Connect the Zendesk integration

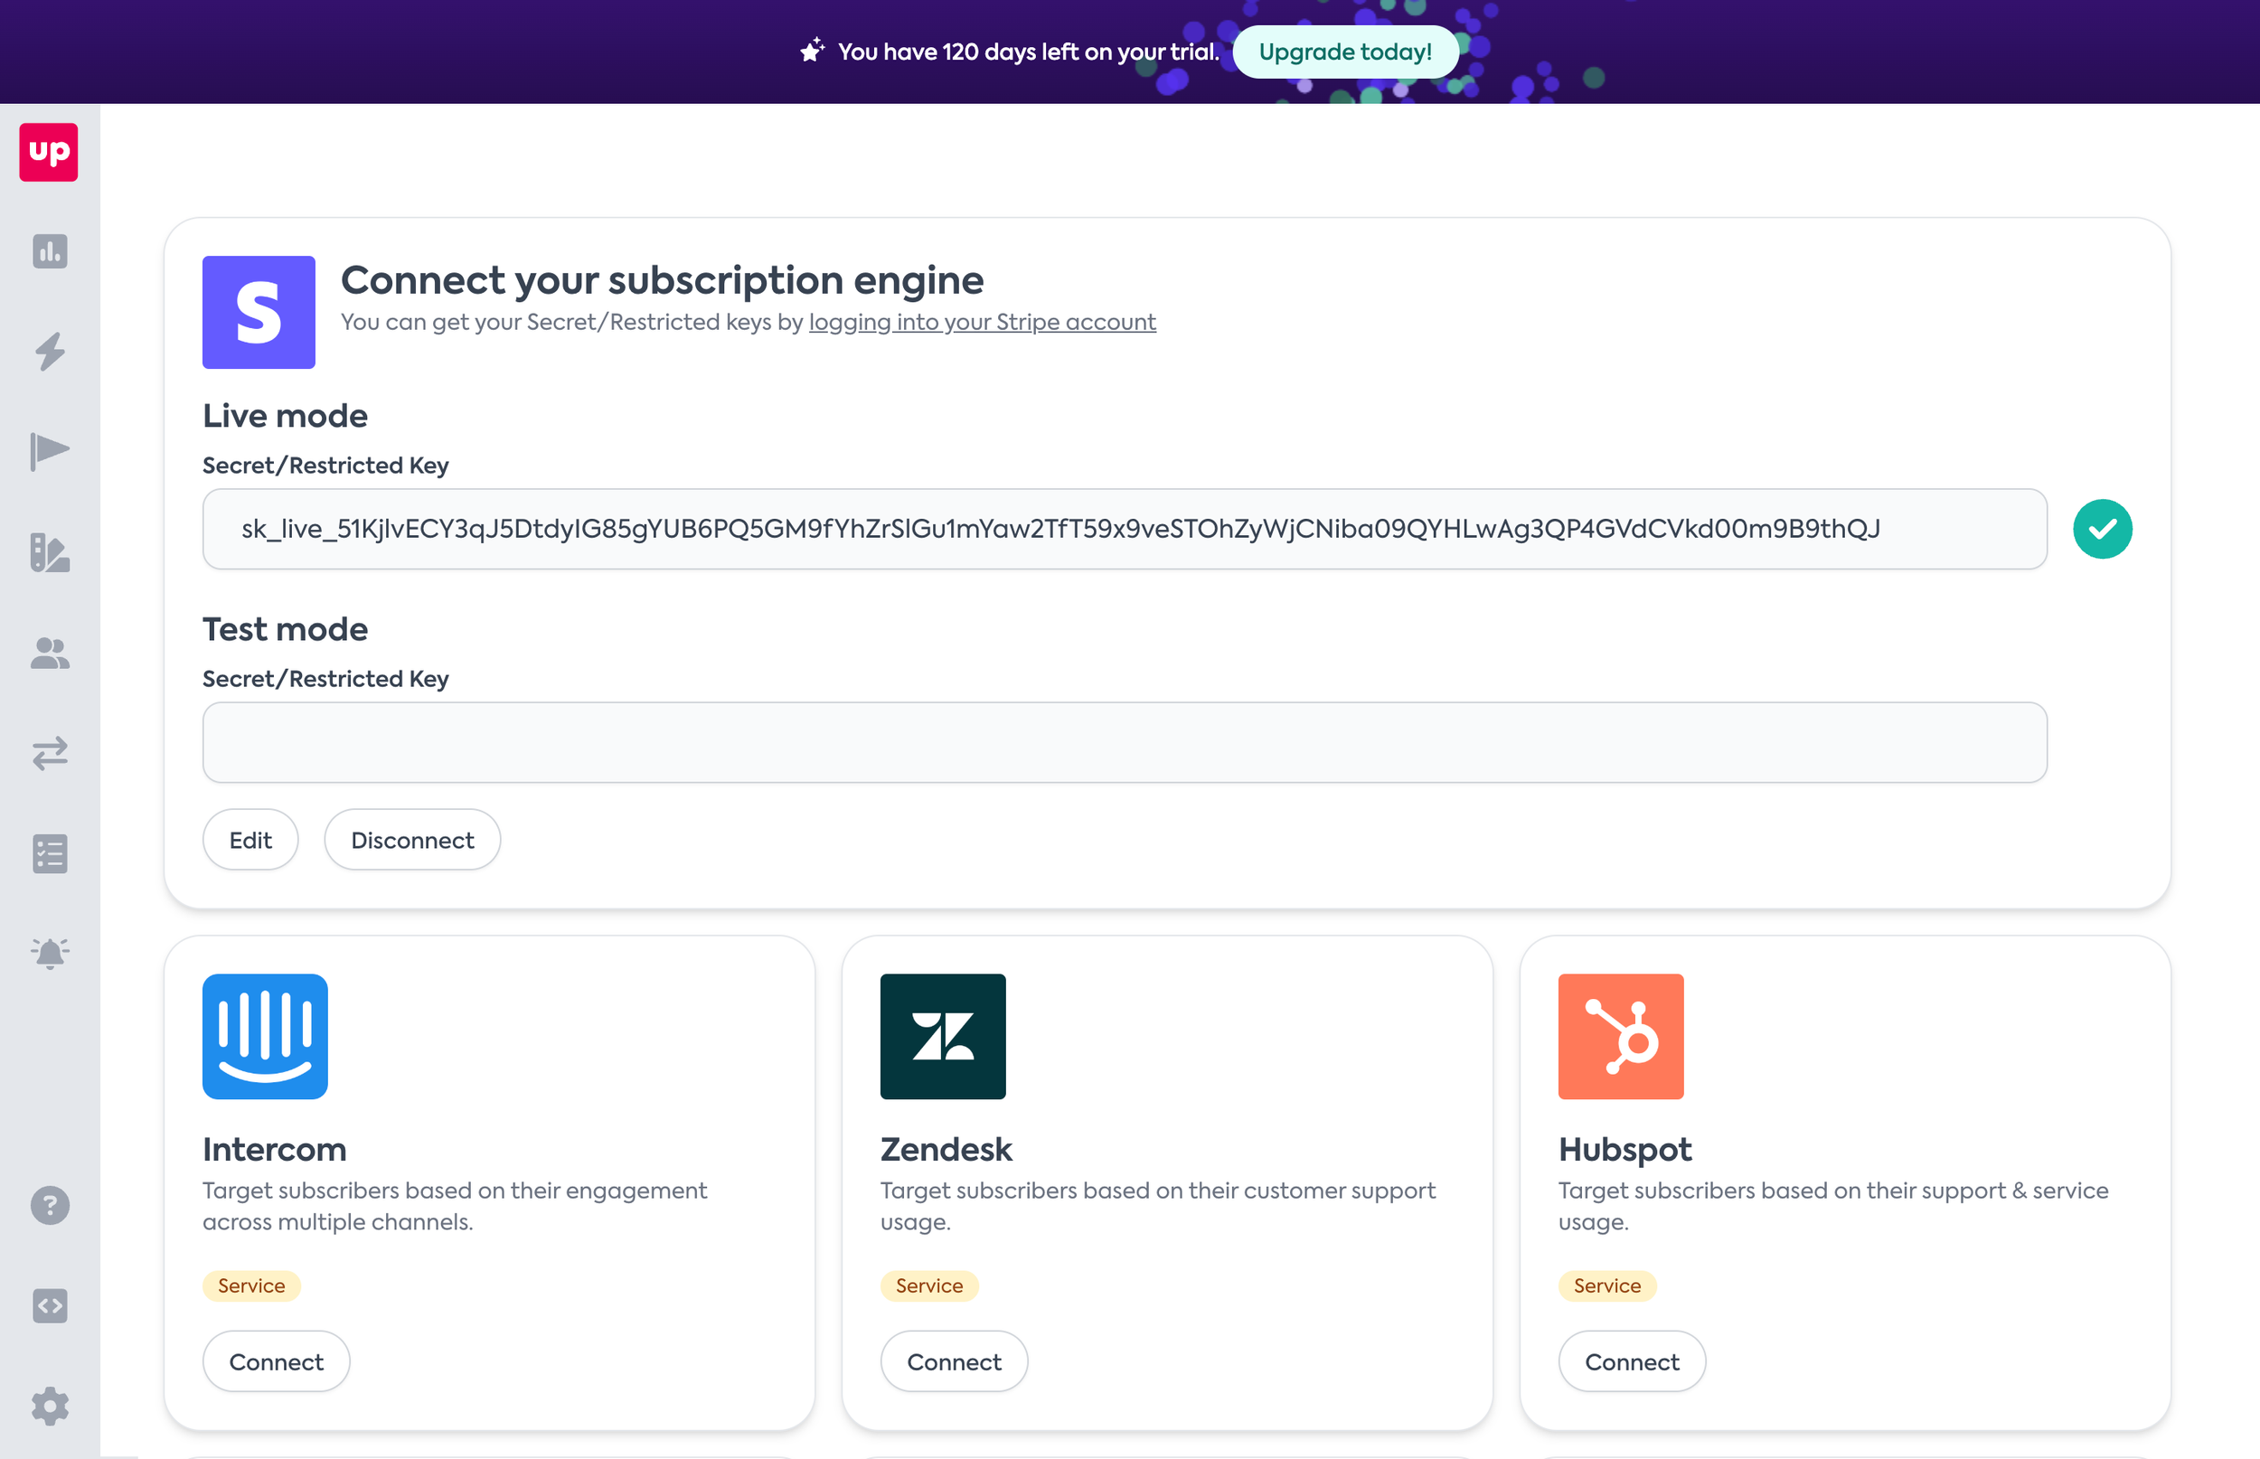point(954,1361)
